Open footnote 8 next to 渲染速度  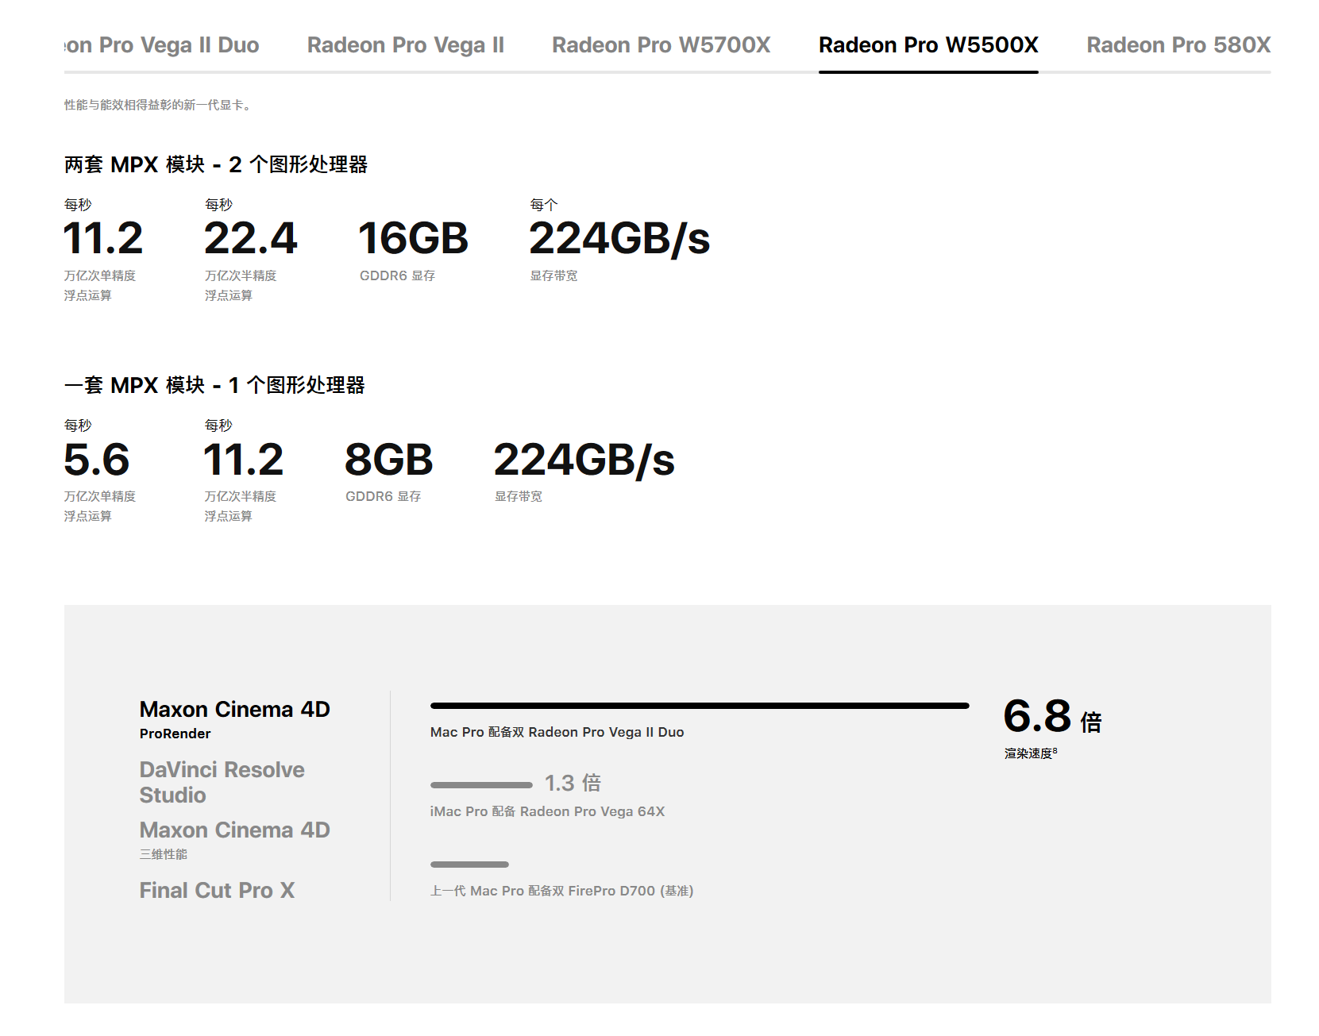point(1055,750)
